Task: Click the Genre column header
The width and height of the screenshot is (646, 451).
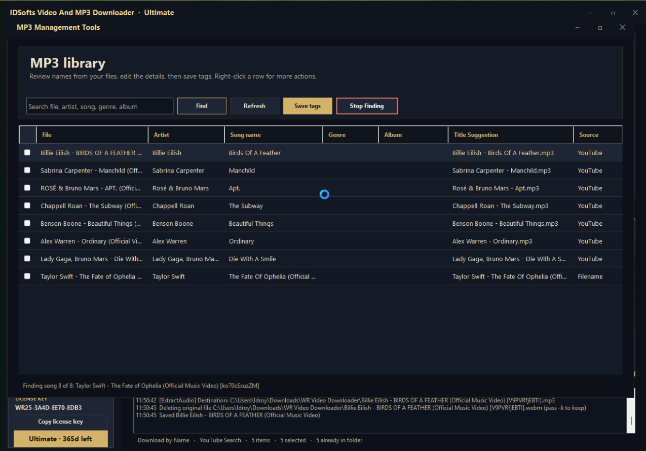Action: pyautogui.click(x=351, y=135)
